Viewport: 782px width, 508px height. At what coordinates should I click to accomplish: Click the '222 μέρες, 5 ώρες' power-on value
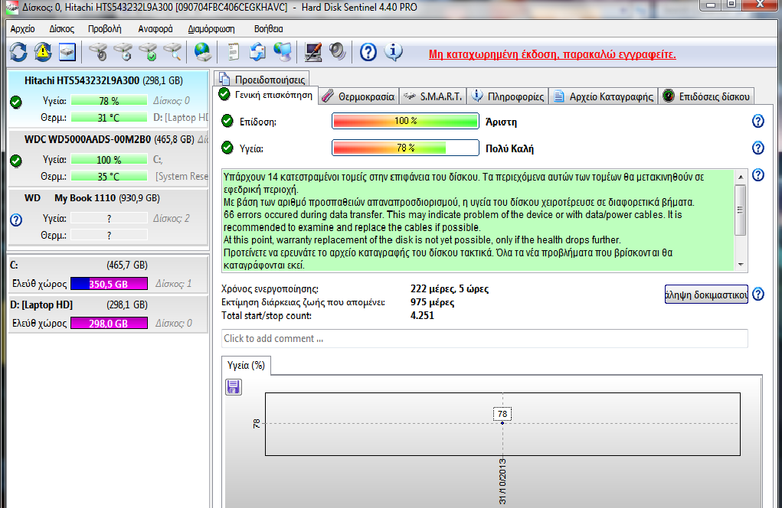450,289
